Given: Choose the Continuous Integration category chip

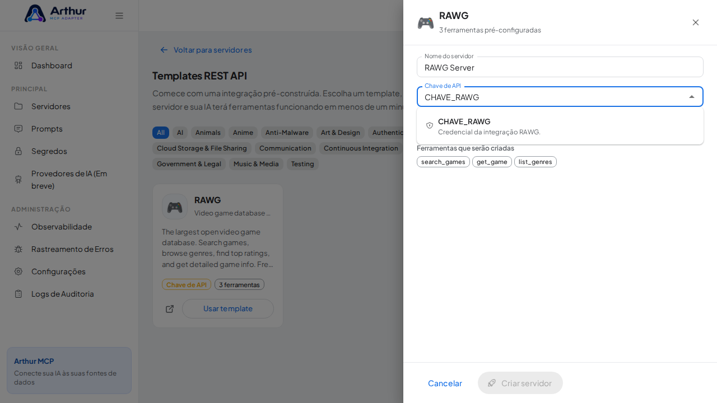Looking at the screenshot, I should click(360, 148).
